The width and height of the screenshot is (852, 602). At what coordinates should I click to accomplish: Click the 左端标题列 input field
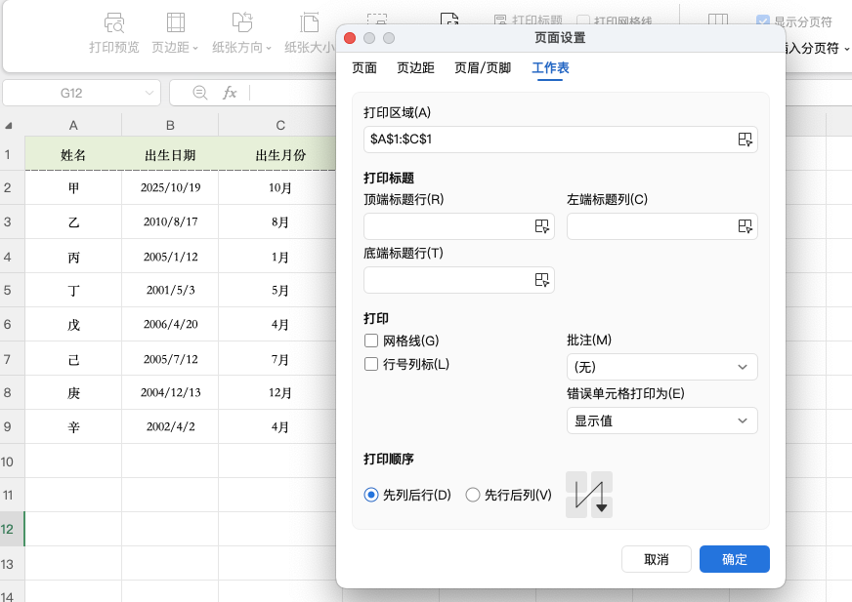[x=661, y=226]
